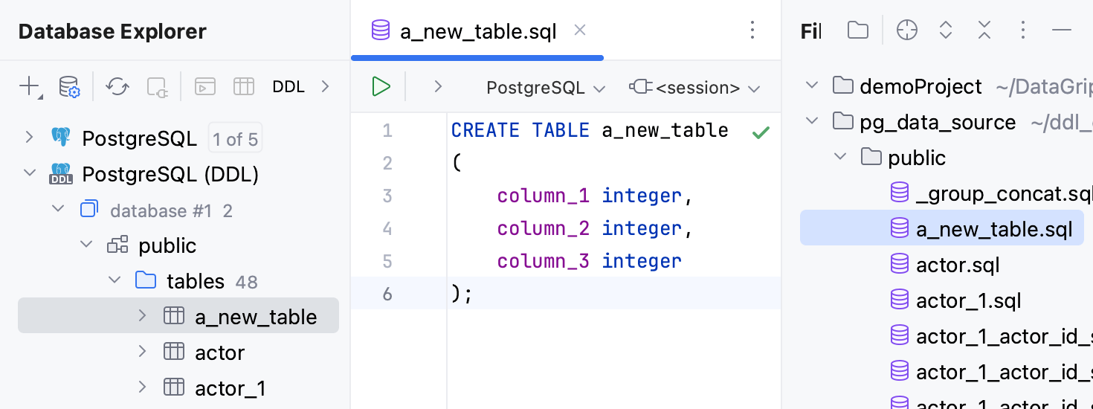The height and width of the screenshot is (409, 1093).
Task: Select actor.sql in the Files tree
Action: (958, 265)
